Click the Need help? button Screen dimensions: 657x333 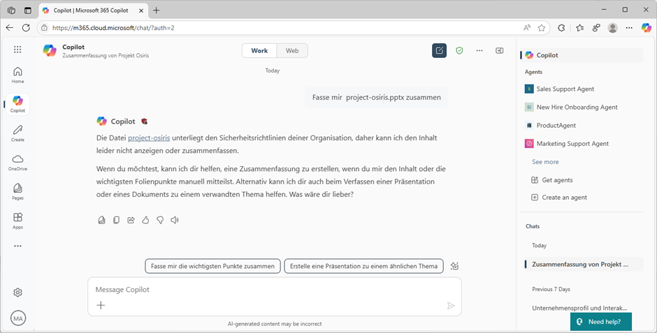coord(601,322)
